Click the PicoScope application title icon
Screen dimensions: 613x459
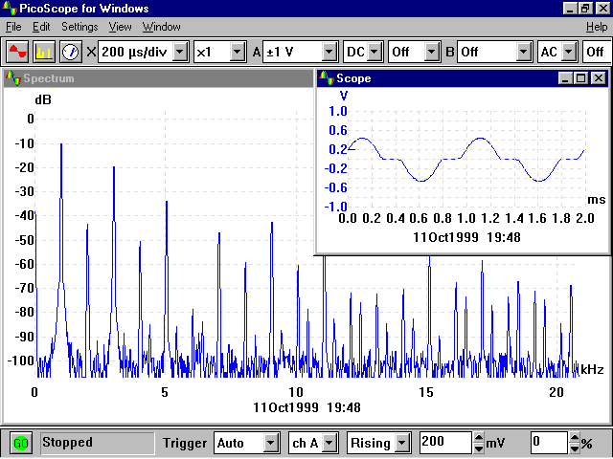coord(11,9)
